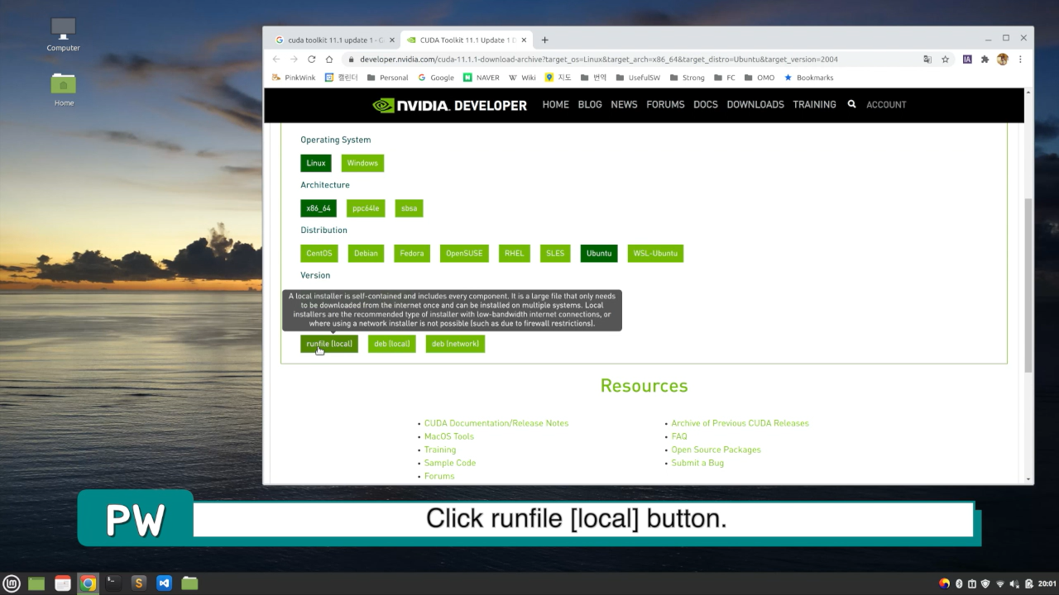
Task: Open the Personal bookmarks folder
Action: [x=387, y=78]
